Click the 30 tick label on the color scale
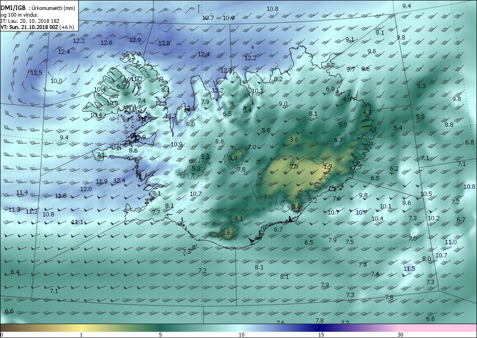The image size is (477, 338). point(400,335)
